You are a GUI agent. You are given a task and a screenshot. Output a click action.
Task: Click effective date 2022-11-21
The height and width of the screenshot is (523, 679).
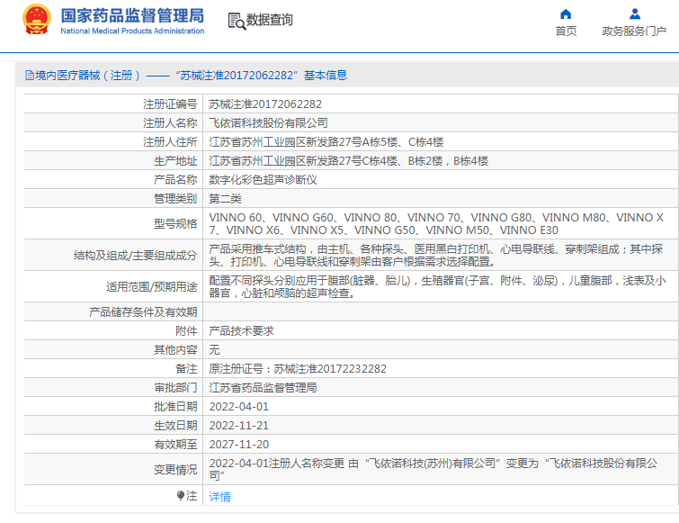pos(239,426)
